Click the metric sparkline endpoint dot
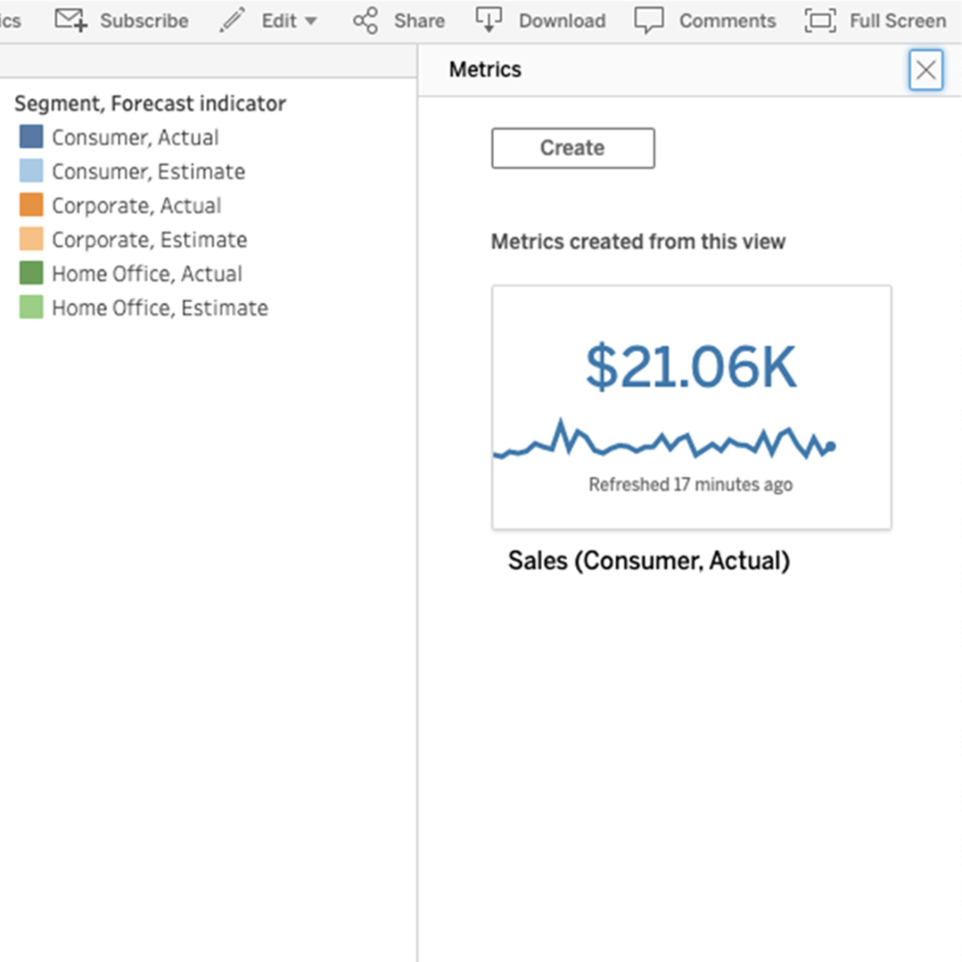 [x=831, y=447]
